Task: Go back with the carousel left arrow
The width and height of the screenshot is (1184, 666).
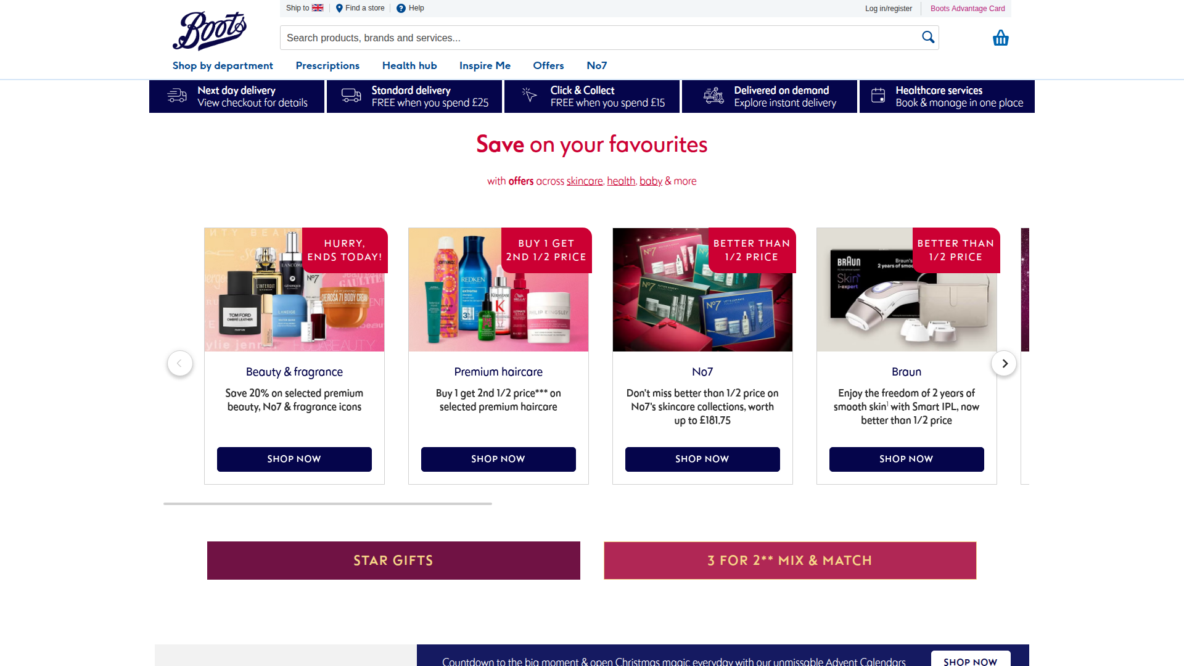Action: point(180,363)
